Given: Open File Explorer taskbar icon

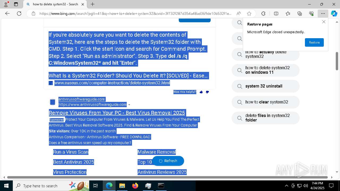Looking at the screenshot, I should [x=122, y=186].
